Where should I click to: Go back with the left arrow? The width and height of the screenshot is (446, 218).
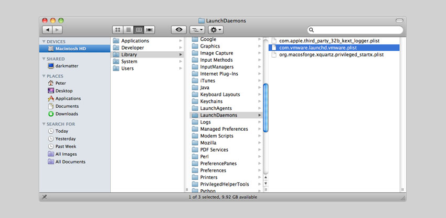click(47, 29)
